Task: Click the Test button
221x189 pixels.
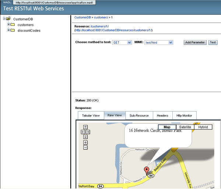Action: 213,42
